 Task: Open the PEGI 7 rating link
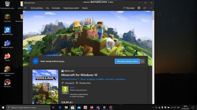72,88
